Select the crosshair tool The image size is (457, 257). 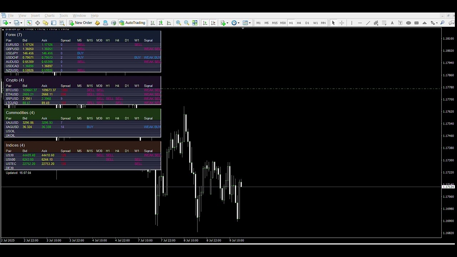click(342, 23)
